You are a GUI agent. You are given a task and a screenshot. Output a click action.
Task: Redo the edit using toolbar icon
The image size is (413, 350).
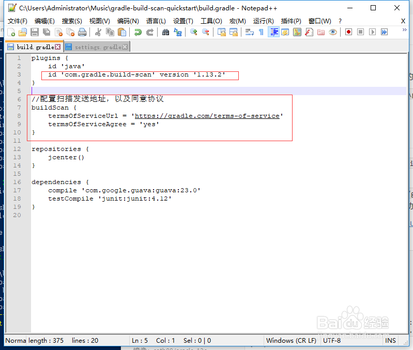pos(149,32)
